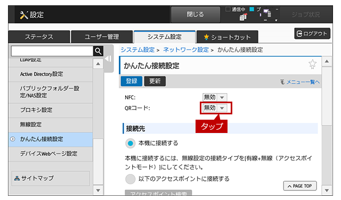Viewport: 341px width, 200px height.
Task: Switch to the ユーザー管理 tab
Action: pos(102,37)
